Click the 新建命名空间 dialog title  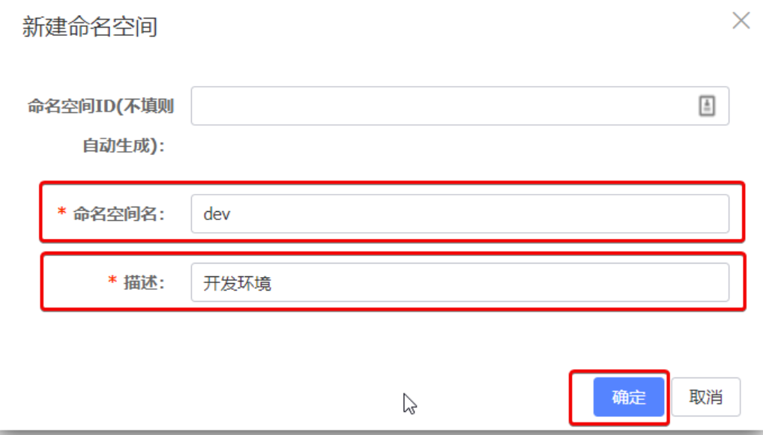pos(90,26)
